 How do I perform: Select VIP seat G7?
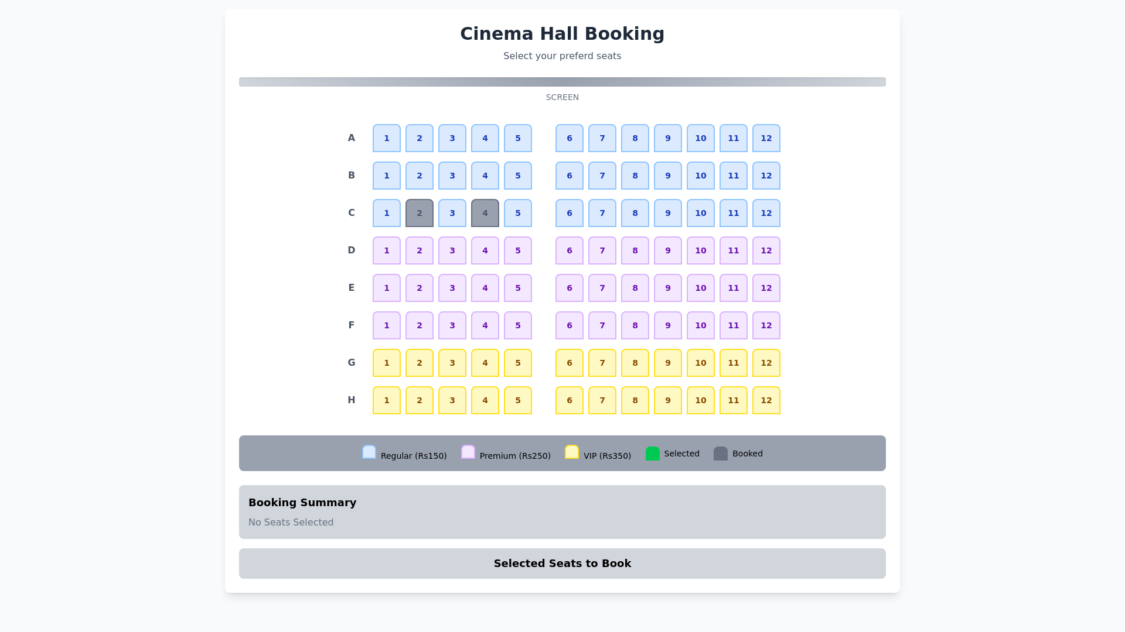[x=602, y=363]
